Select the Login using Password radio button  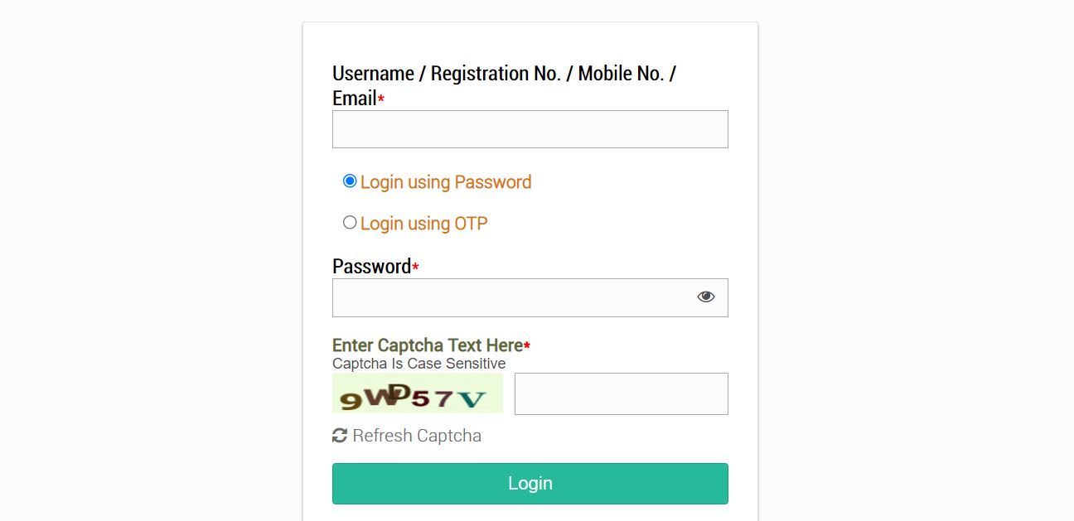[x=350, y=181]
